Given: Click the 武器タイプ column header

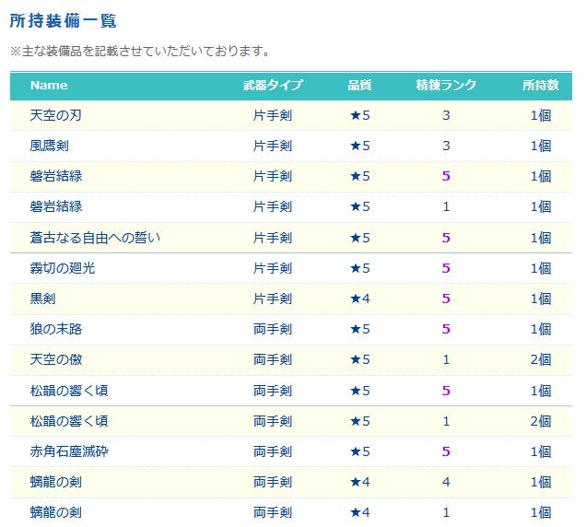Looking at the screenshot, I should [x=273, y=85].
